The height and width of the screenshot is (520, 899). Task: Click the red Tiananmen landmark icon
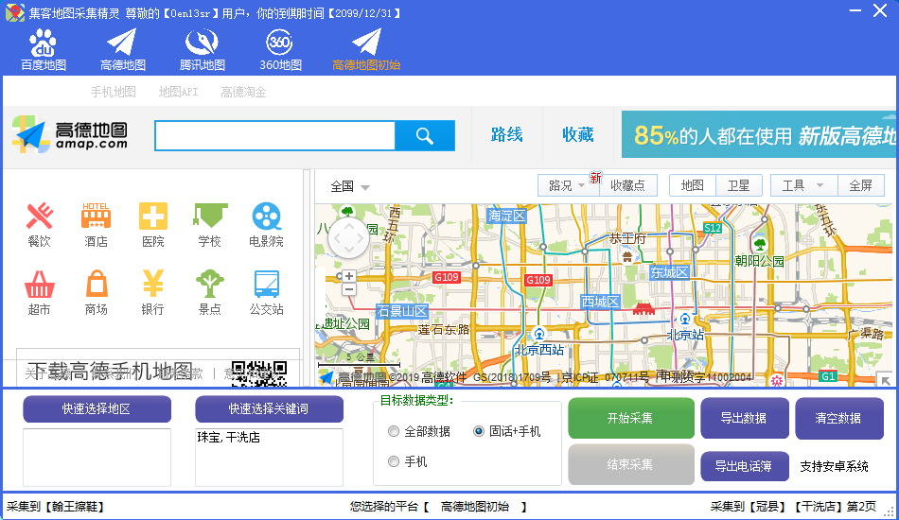(x=643, y=309)
